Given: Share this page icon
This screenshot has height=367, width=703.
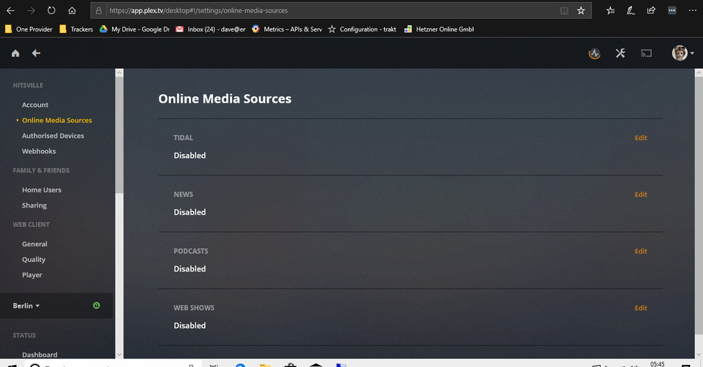Looking at the screenshot, I should [651, 10].
